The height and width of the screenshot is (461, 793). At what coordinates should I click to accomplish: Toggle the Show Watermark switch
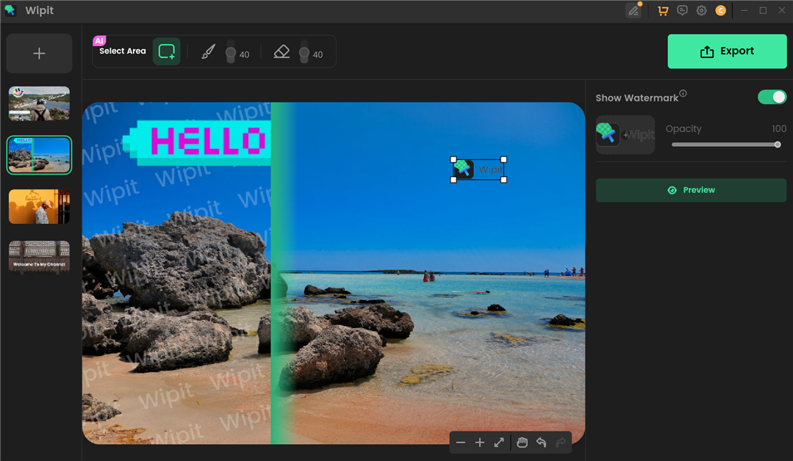coord(772,98)
